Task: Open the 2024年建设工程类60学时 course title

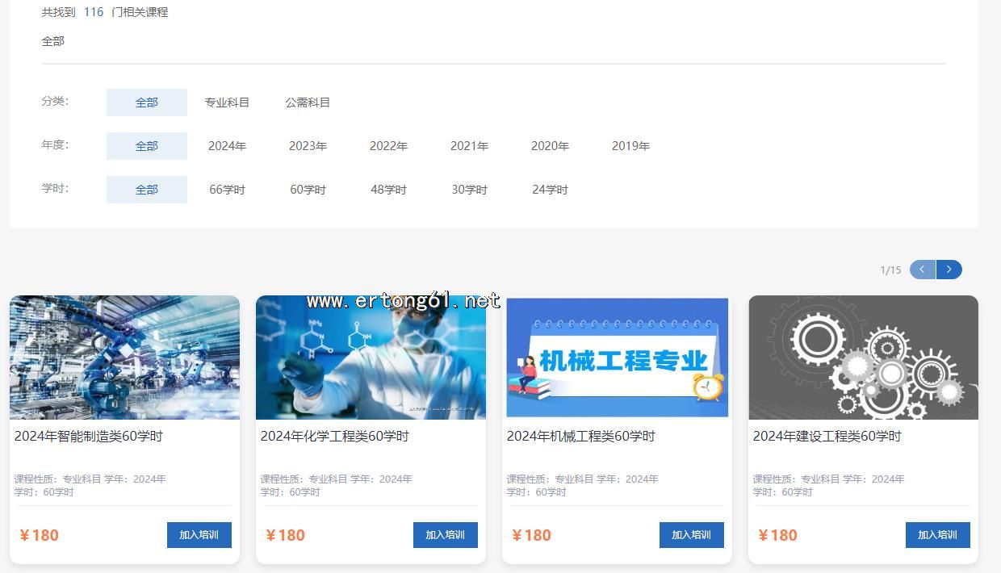Action: [827, 437]
